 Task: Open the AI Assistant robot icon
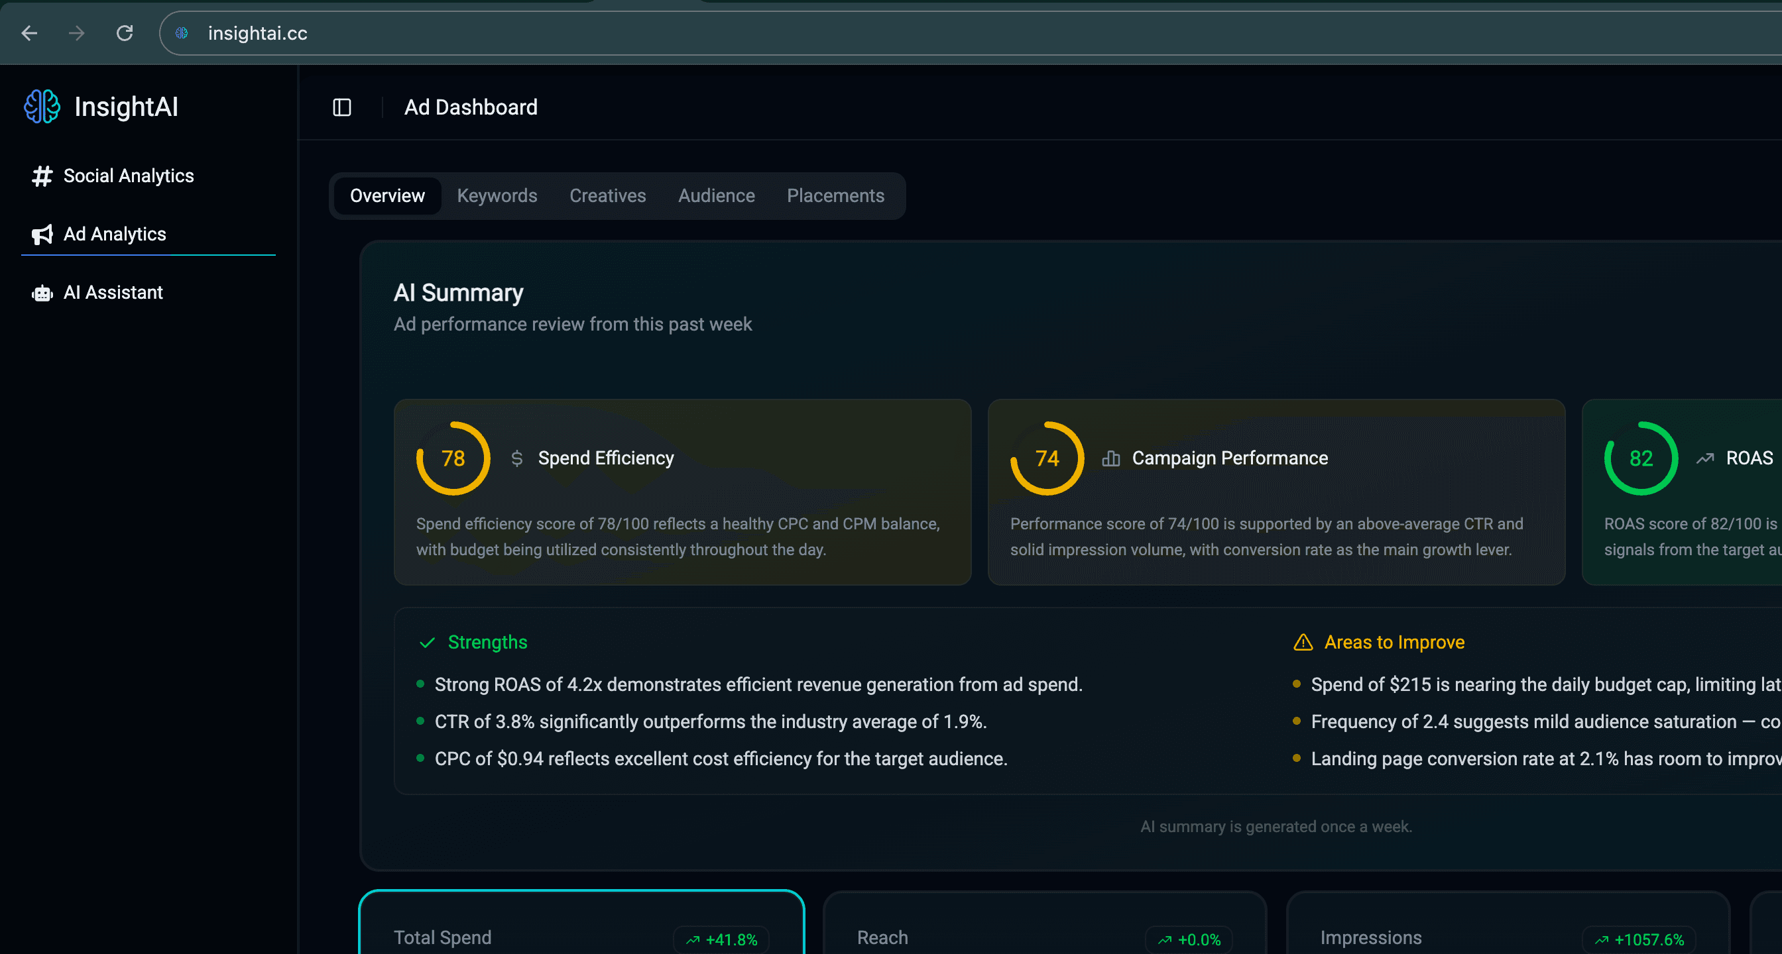coord(42,291)
